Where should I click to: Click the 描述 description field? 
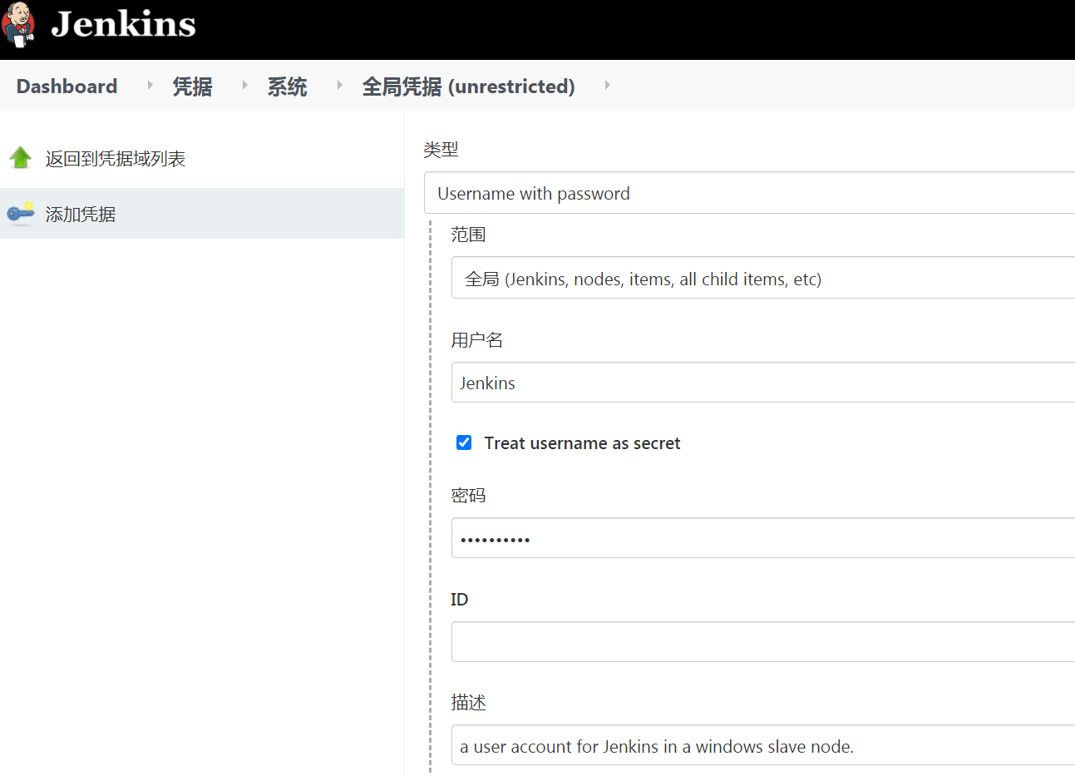763,745
